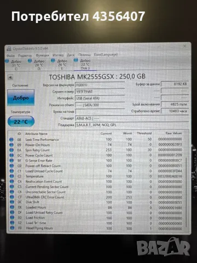Click the SMART table vertical scrollbar
Screen dimensions: 197x263
coord(186,192)
